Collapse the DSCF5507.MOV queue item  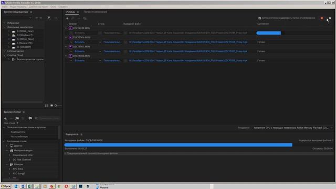pyautogui.click(x=66, y=47)
